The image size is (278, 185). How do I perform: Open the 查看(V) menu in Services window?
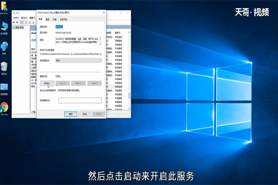tap(32, 18)
